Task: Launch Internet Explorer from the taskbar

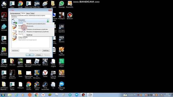Action: (x=16, y=95)
